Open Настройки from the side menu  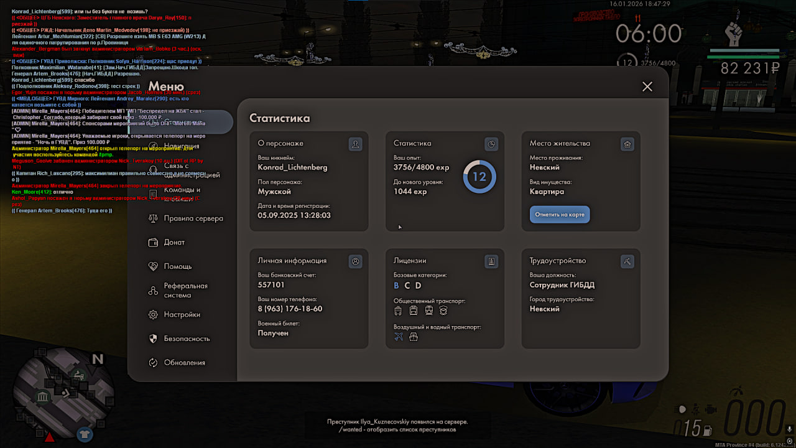point(182,315)
